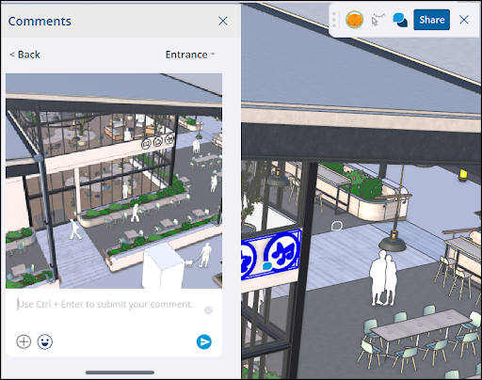
Task: Send the comment with the paper plane icon
Action: point(204,341)
